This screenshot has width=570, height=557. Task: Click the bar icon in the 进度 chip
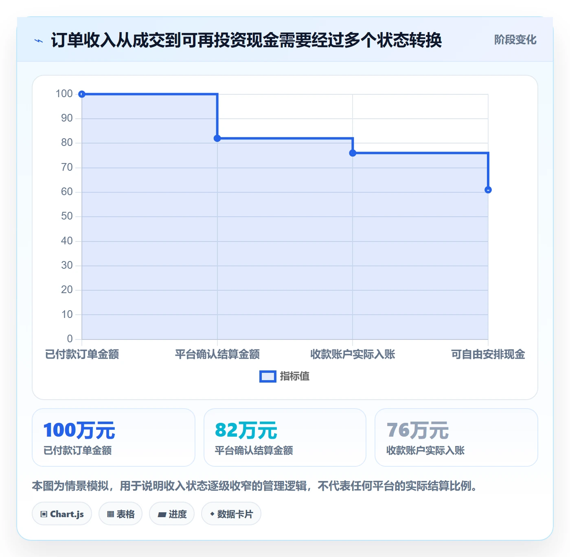162,515
